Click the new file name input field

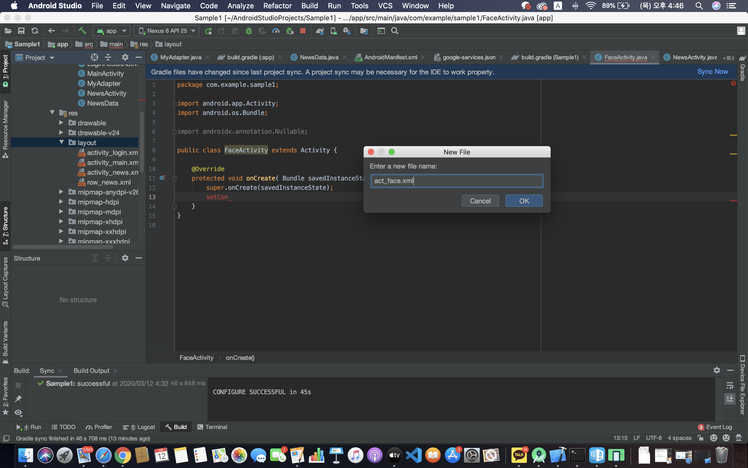457,181
